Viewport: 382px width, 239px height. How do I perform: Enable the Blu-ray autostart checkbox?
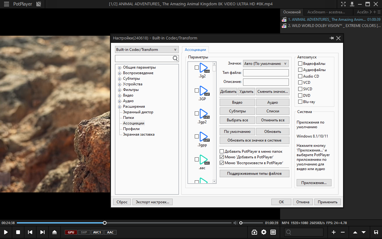(x=300, y=102)
